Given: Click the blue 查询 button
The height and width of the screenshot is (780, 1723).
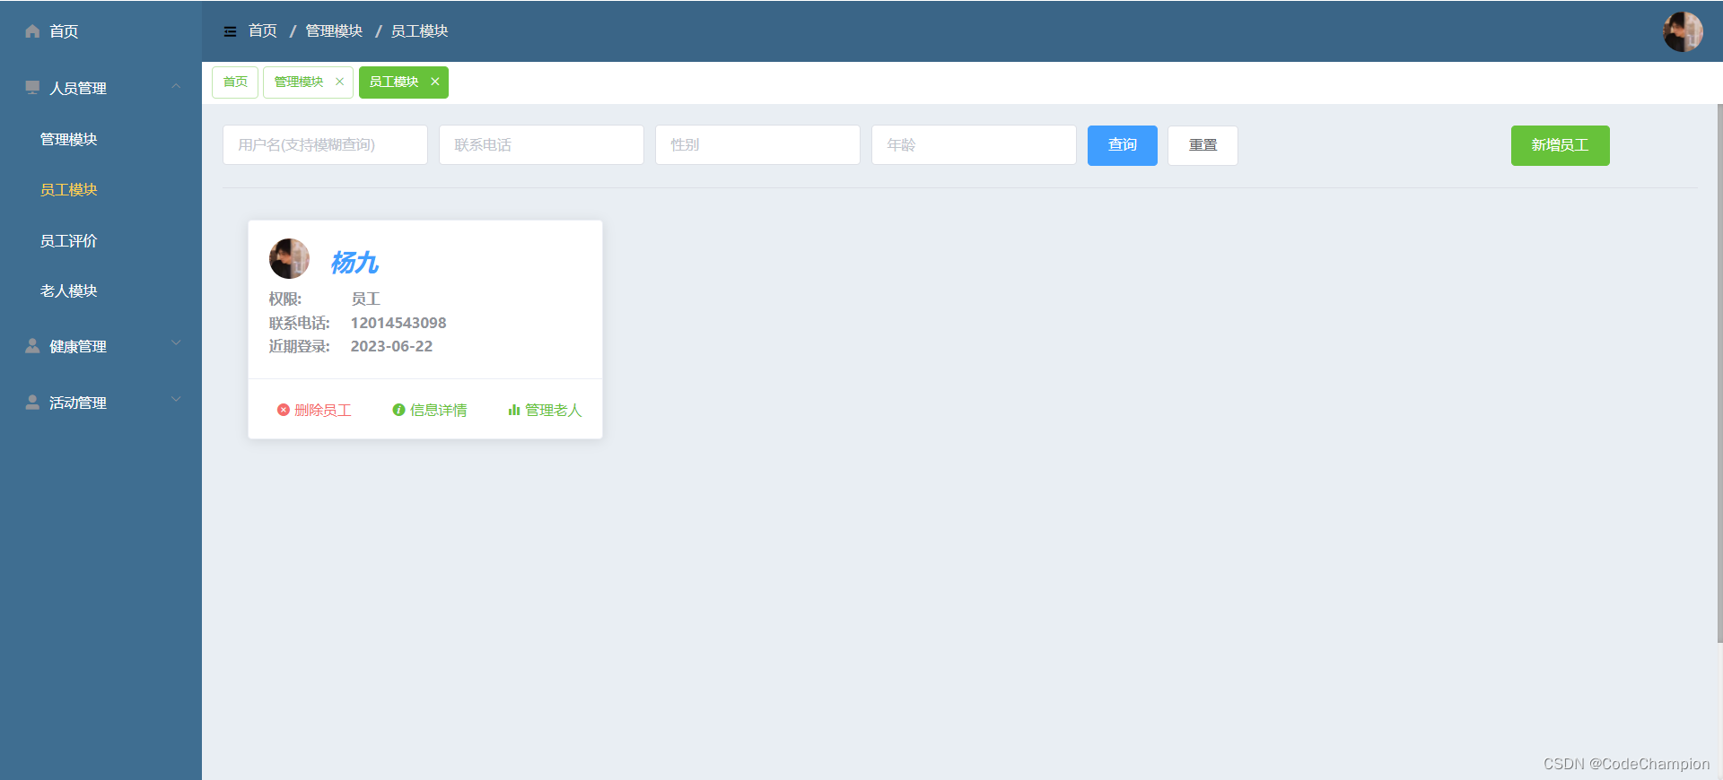Looking at the screenshot, I should [1123, 145].
